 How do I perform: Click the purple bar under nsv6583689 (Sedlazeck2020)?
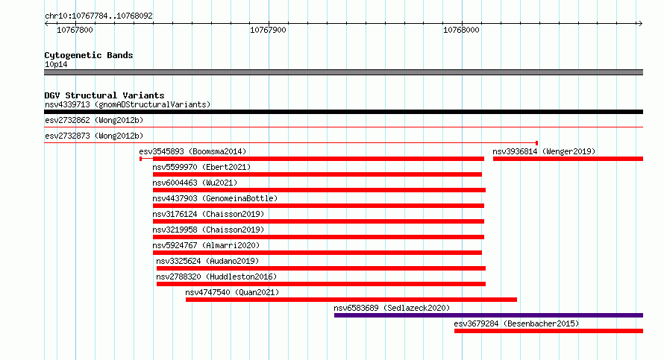[x=489, y=315]
